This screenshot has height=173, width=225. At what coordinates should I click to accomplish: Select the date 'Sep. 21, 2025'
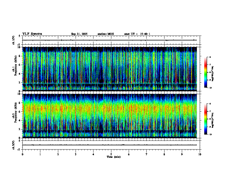[79, 34]
